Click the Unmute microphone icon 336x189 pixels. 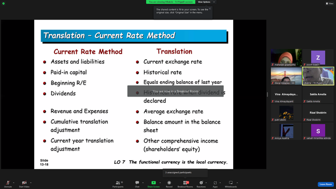pos(8,183)
